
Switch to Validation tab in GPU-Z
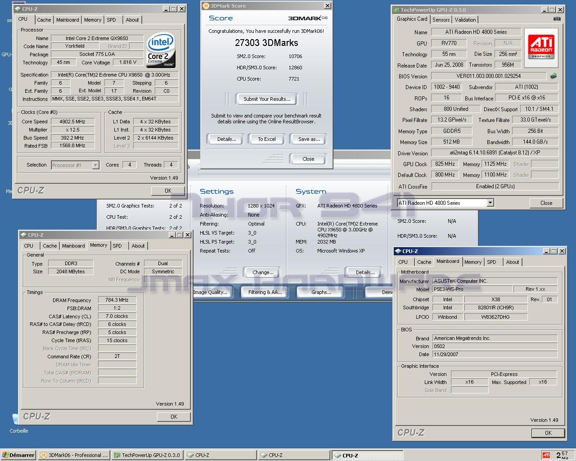[x=465, y=20]
